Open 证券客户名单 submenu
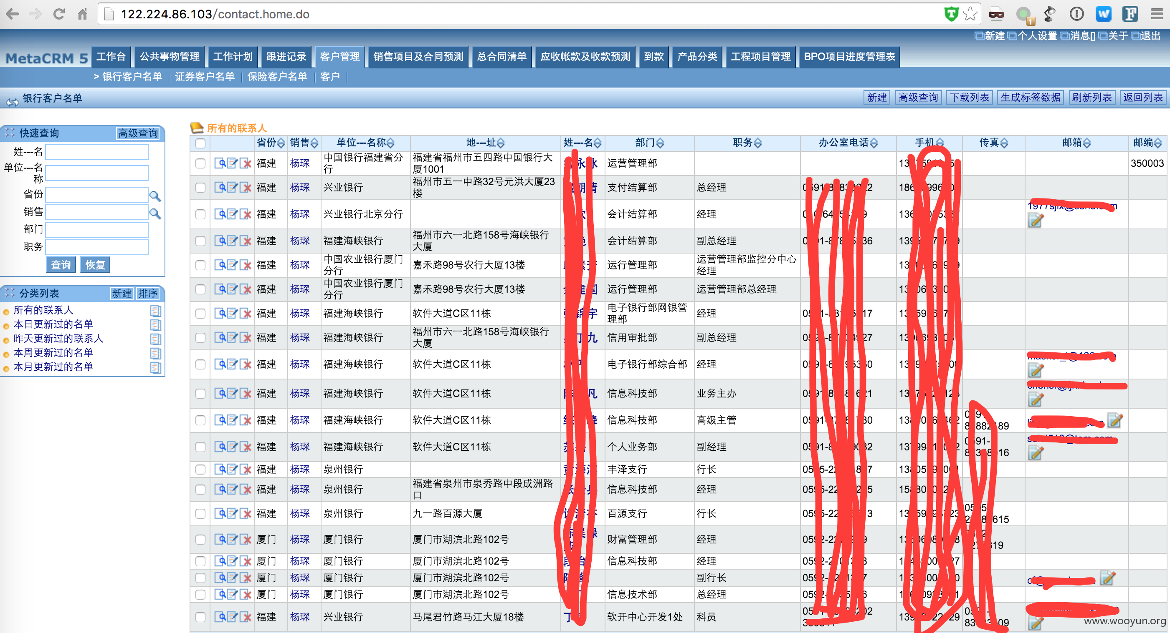The height and width of the screenshot is (633, 1170). 205,77
